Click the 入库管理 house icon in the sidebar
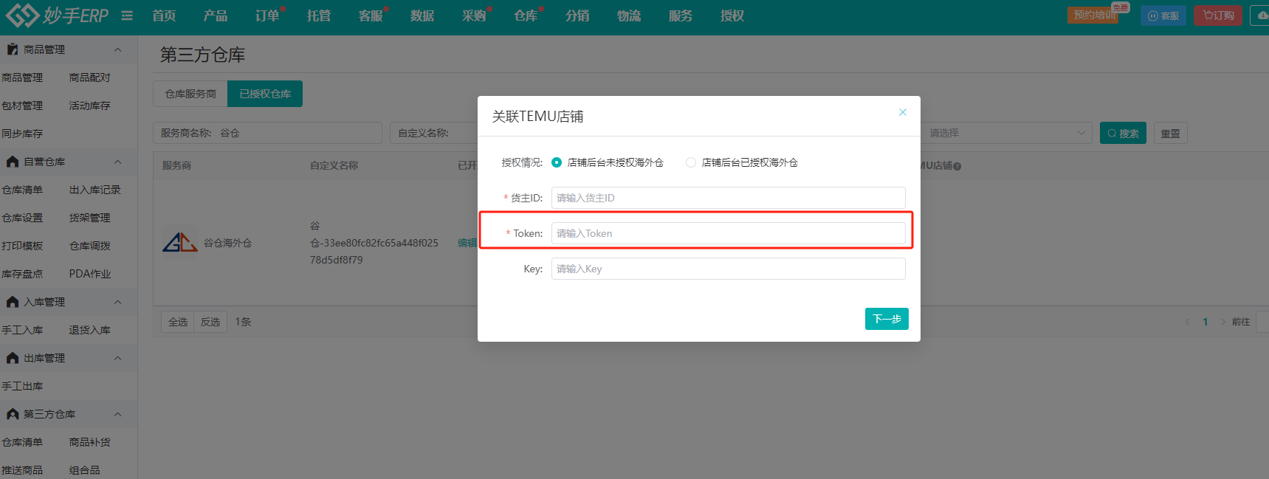 [x=13, y=302]
